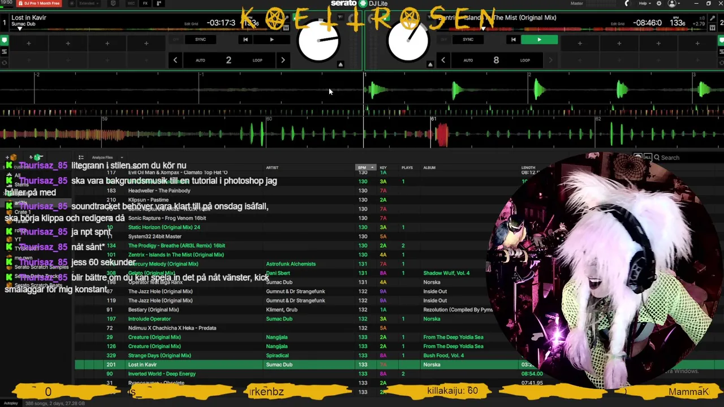Image resolution: width=724 pixels, height=407 pixels.
Task: Click the left deck platter
Action: coord(318,41)
